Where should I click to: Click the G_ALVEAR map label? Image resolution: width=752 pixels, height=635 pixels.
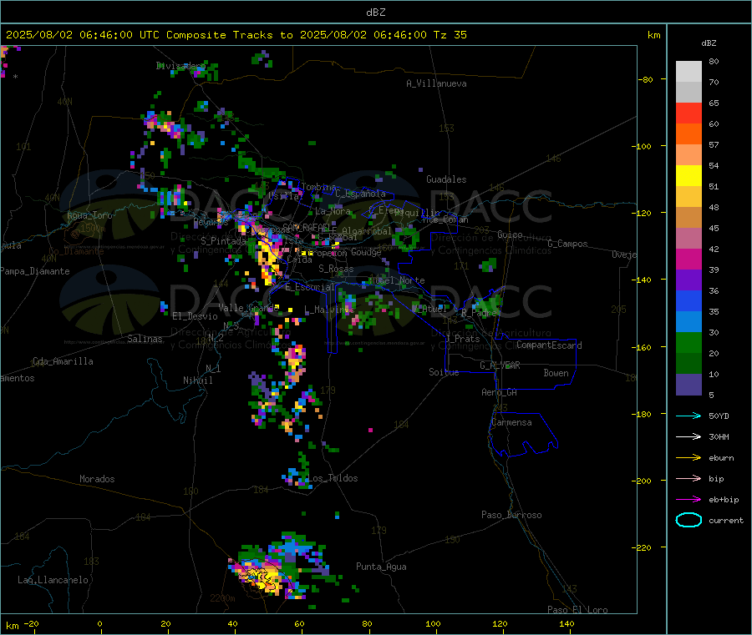tap(500, 365)
